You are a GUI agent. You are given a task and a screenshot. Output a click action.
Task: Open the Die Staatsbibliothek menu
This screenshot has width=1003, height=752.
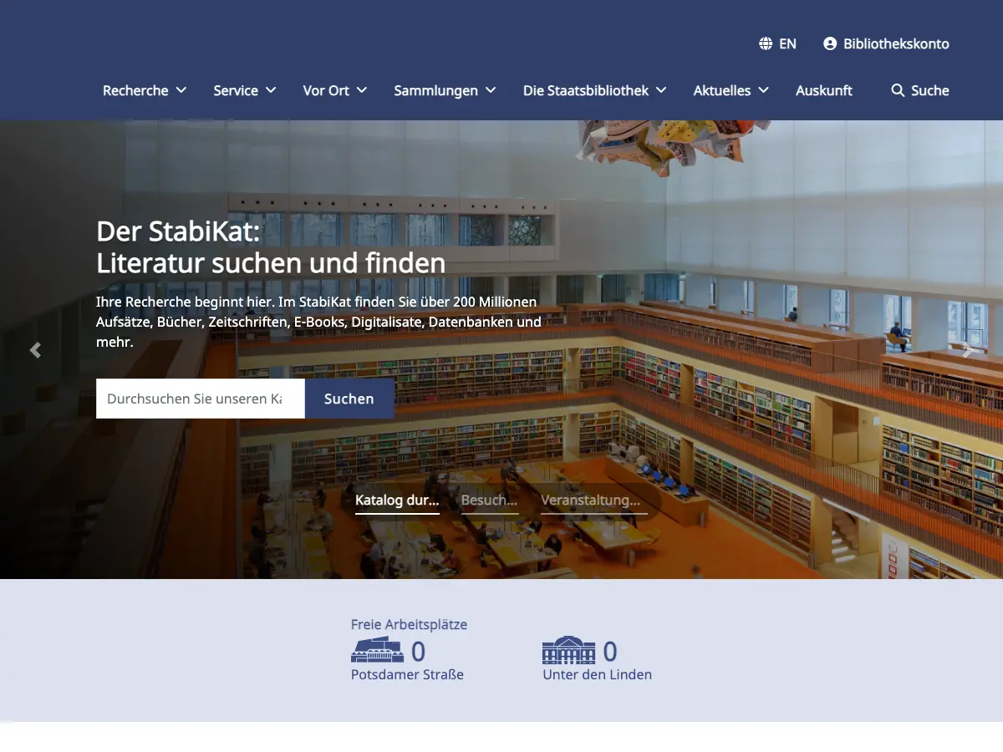pos(586,90)
